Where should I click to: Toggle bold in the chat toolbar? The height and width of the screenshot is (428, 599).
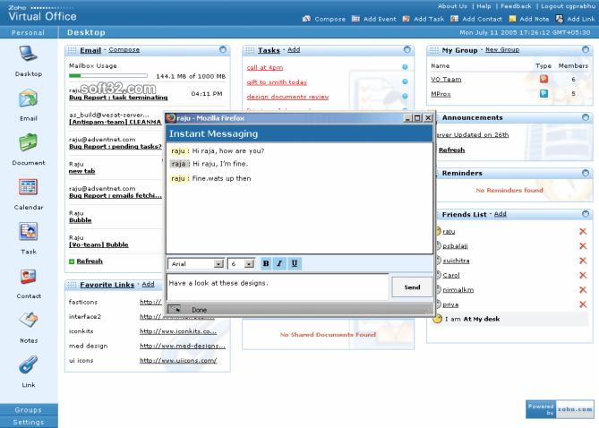[x=266, y=263]
